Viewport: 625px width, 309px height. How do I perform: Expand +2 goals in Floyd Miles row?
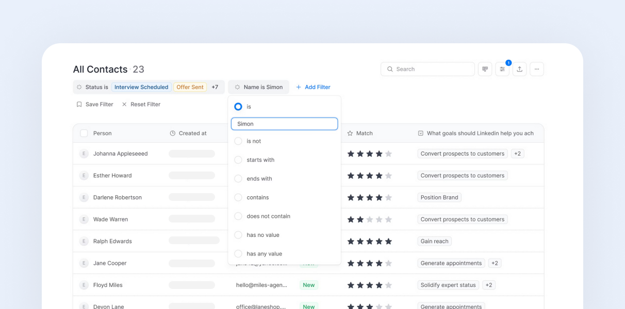(489, 285)
